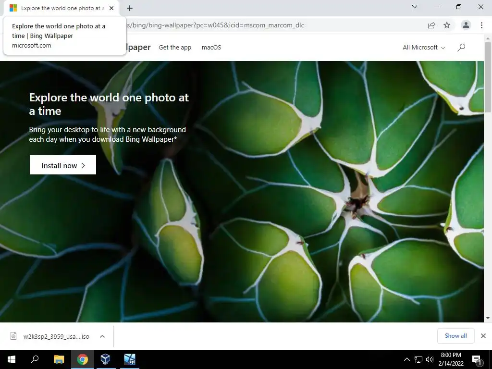The image size is (492, 369).
Task: Bookmark this page with star icon
Action: 447,25
